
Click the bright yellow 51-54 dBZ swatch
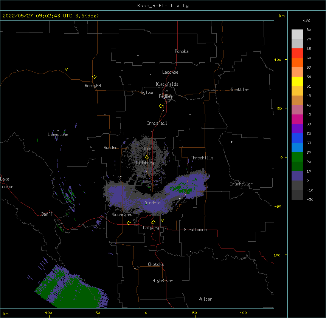(297, 82)
